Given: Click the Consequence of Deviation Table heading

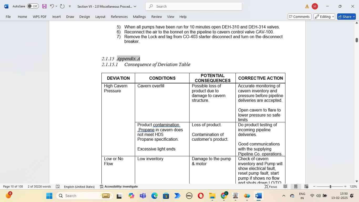Looking at the screenshot, I should pyautogui.click(x=157, y=64).
